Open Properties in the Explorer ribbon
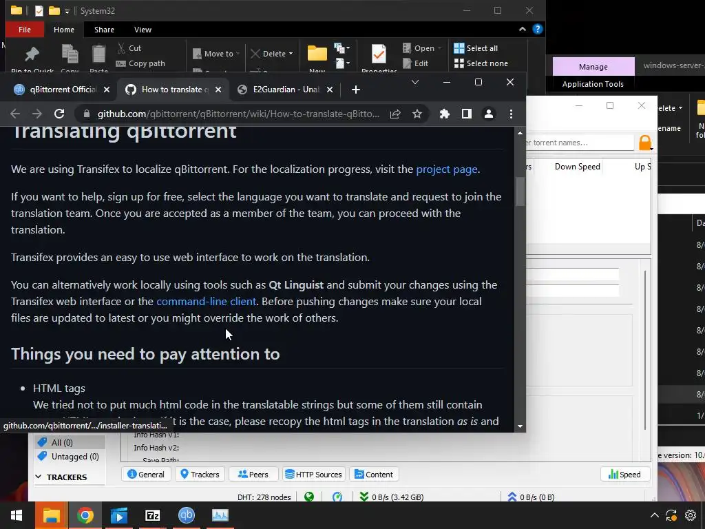The height and width of the screenshot is (529, 705). click(x=379, y=59)
